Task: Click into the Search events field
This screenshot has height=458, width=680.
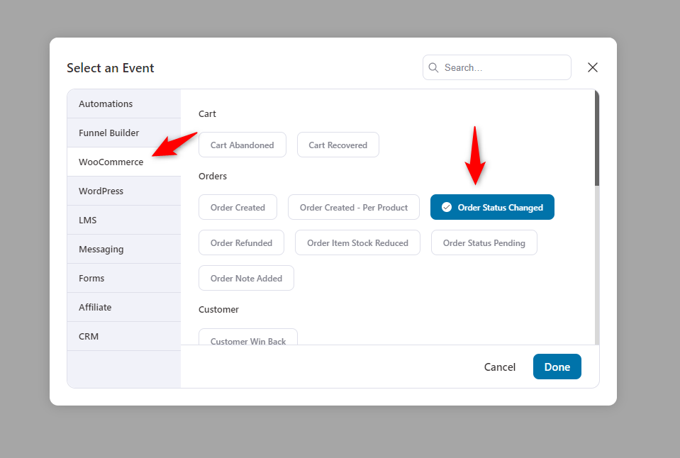Action: click(x=497, y=67)
